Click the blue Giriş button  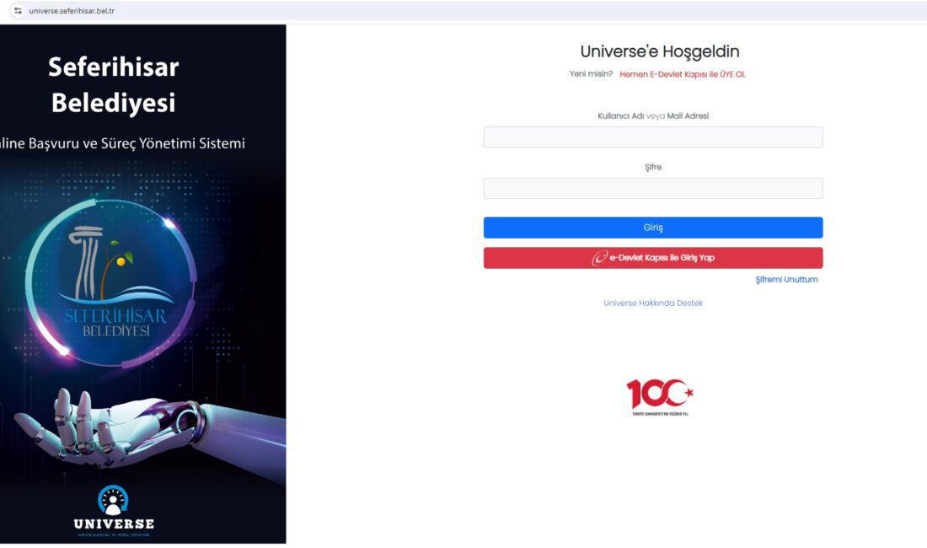652,228
